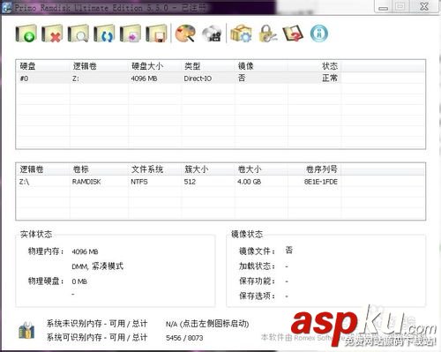Click the Create new RAM disk icon
441x352 pixels.
(26, 34)
